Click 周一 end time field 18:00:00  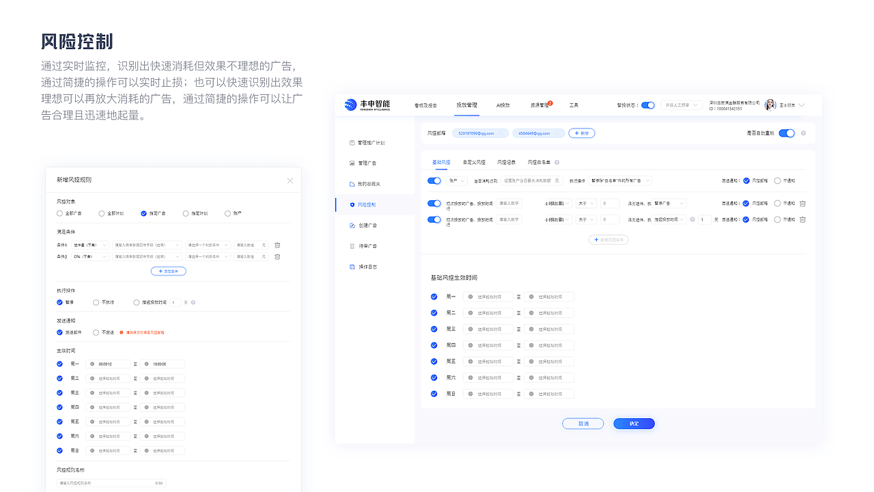click(x=163, y=364)
